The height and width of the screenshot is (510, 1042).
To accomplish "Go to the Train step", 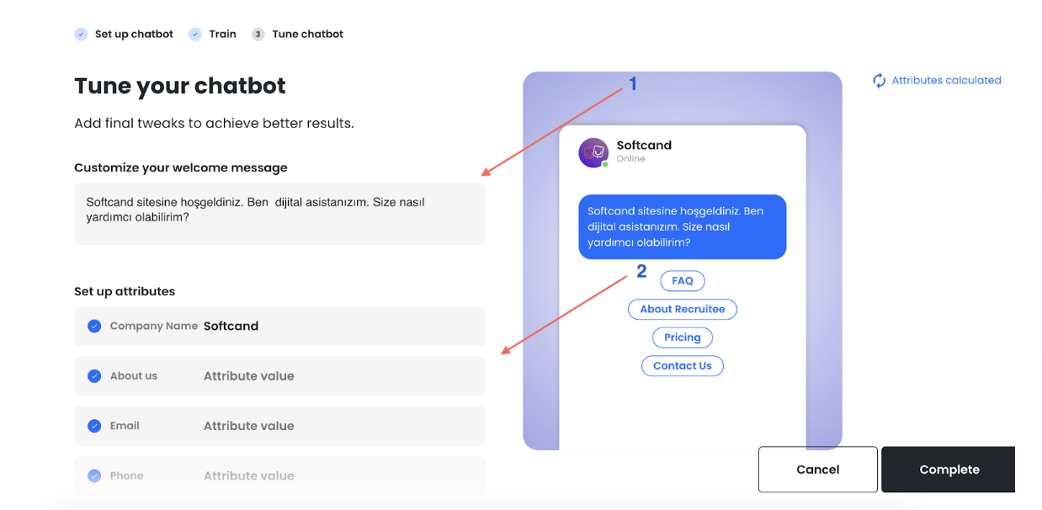I will (222, 35).
